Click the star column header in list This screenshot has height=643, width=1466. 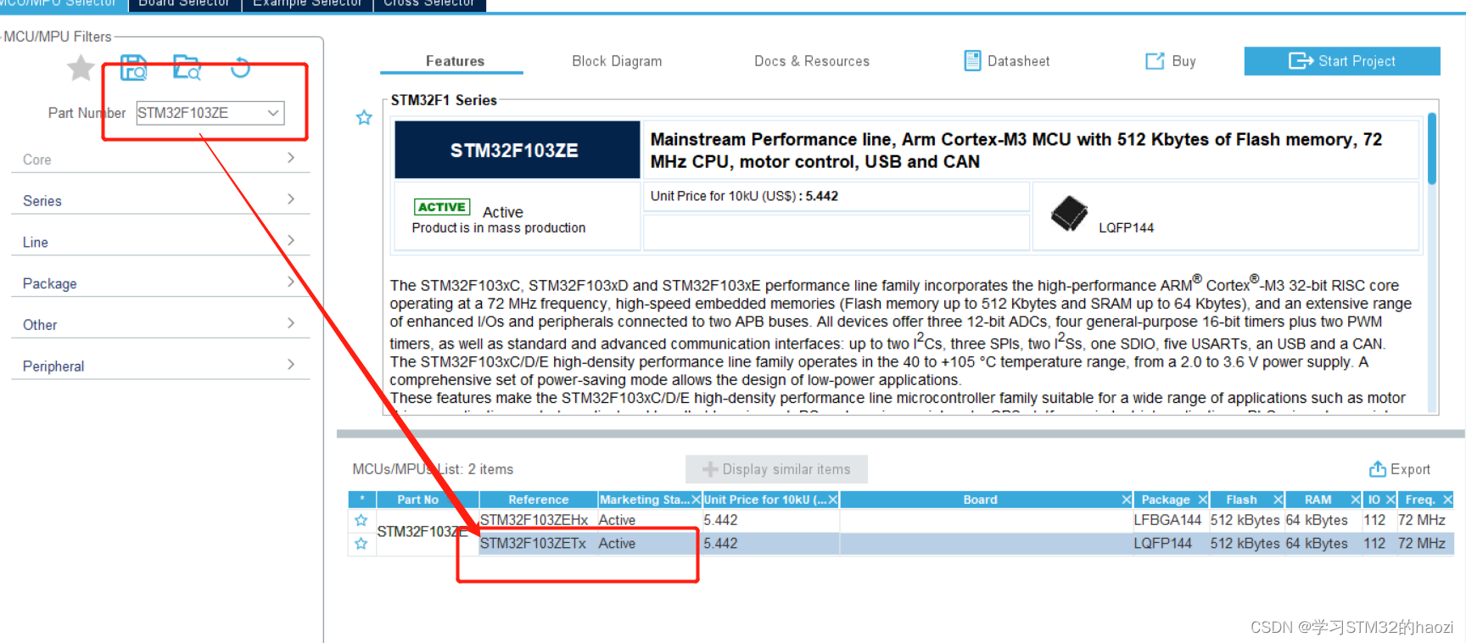tap(362, 500)
